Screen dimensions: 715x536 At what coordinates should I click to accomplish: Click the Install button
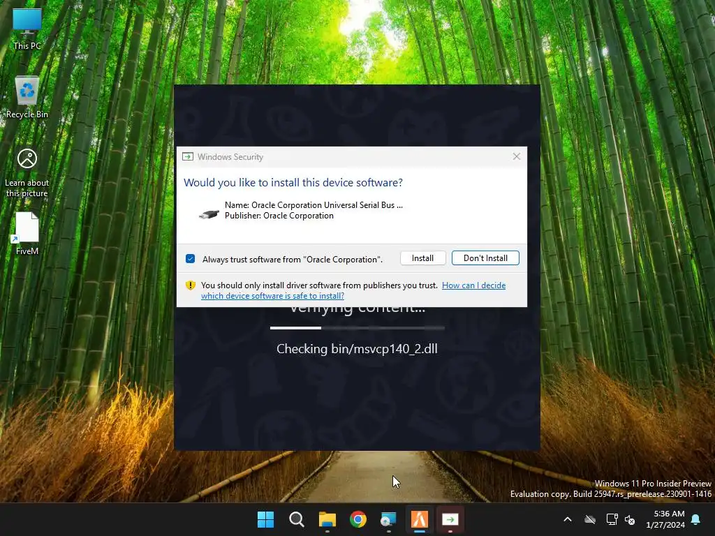422,258
